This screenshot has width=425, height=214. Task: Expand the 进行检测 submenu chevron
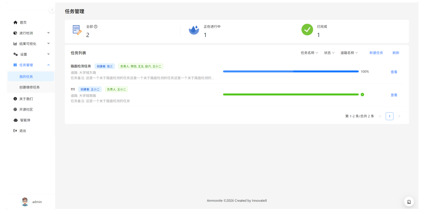[48, 33]
